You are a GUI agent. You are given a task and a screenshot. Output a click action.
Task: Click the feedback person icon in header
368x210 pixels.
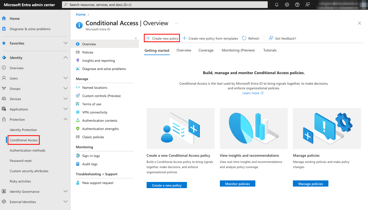308,5
